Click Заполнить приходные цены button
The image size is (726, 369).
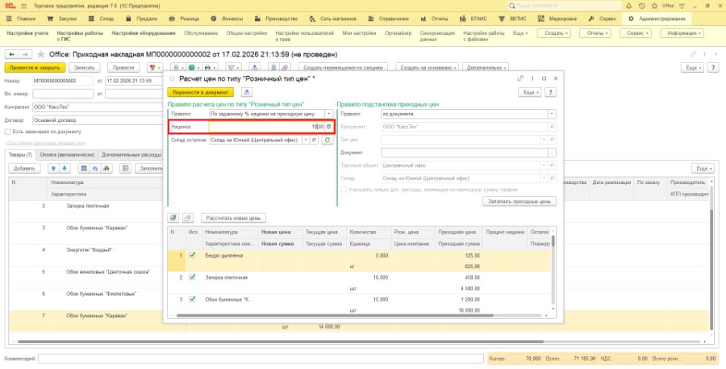click(x=519, y=201)
